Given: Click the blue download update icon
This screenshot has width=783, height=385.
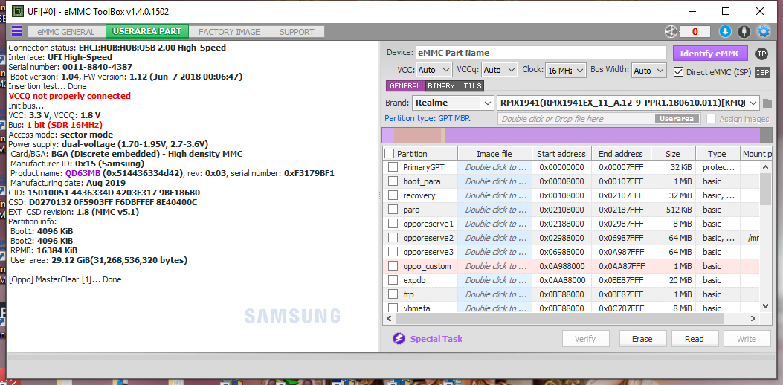Looking at the screenshot, I should 725,31.
